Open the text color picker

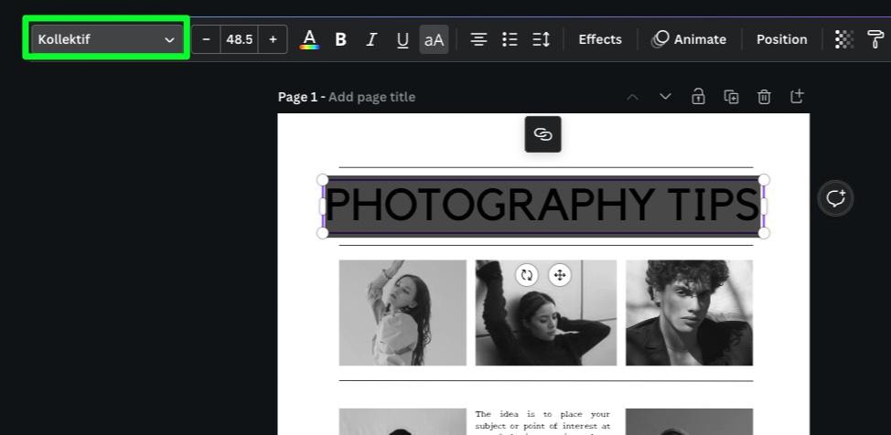point(309,39)
